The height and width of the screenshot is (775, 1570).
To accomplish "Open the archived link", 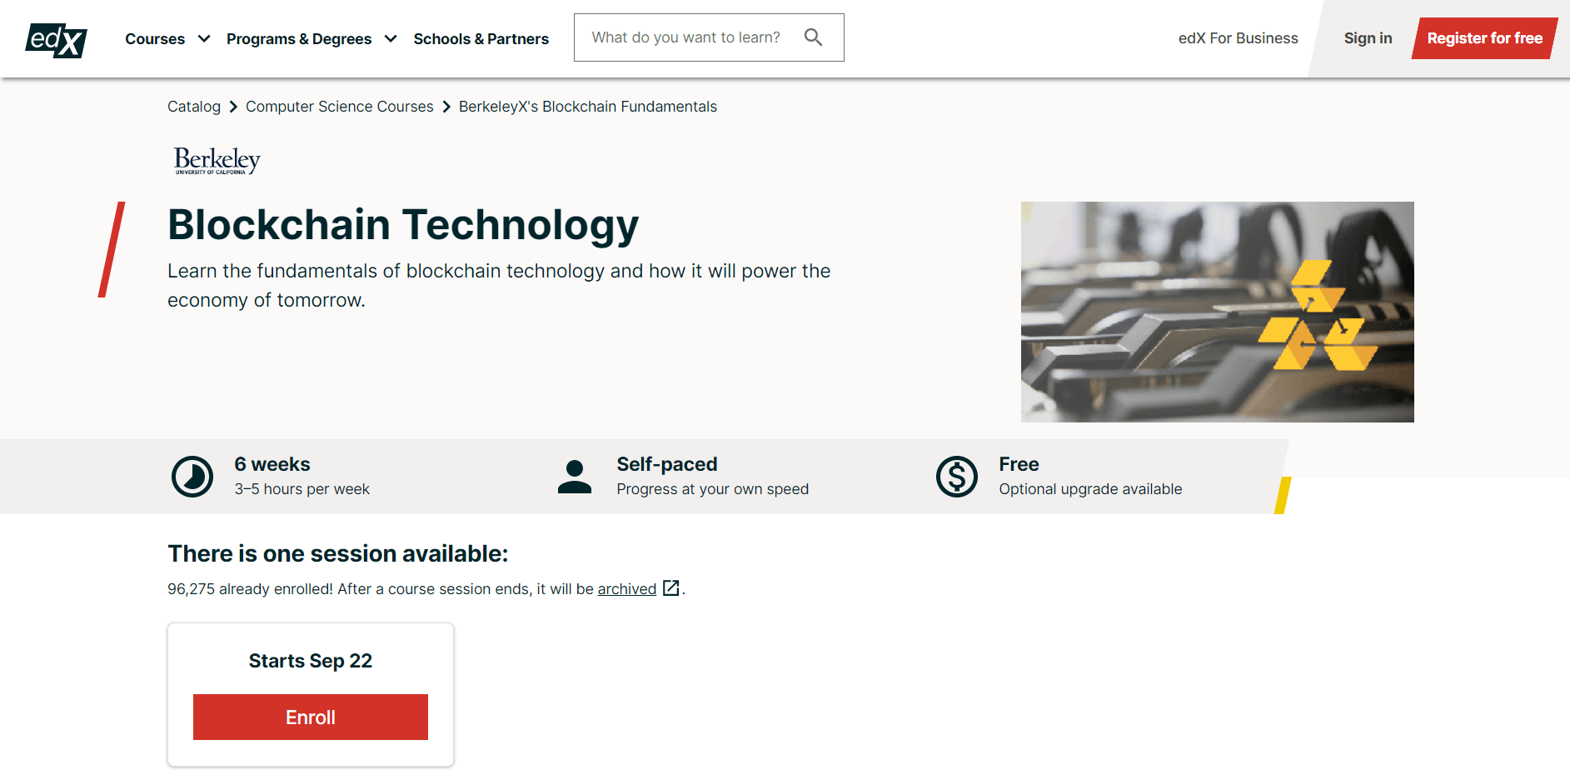I will click(x=626, y=589).
